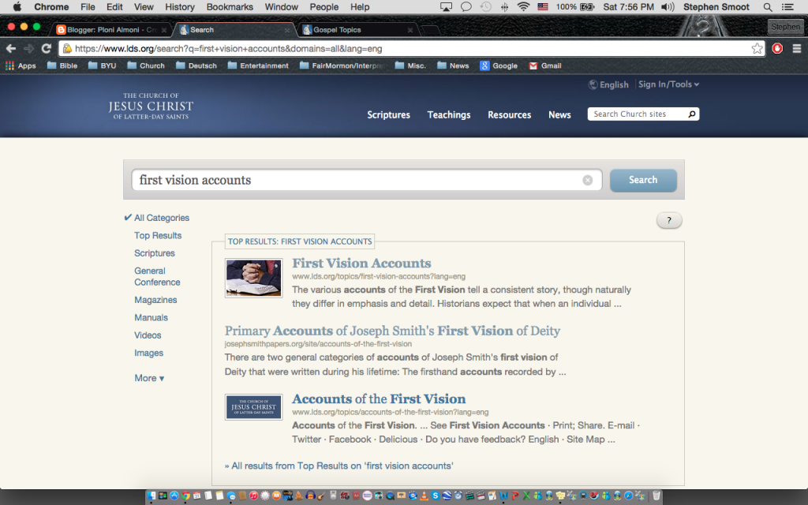
Task: Open Finder from the dock
Action: (x=151, y=496)
